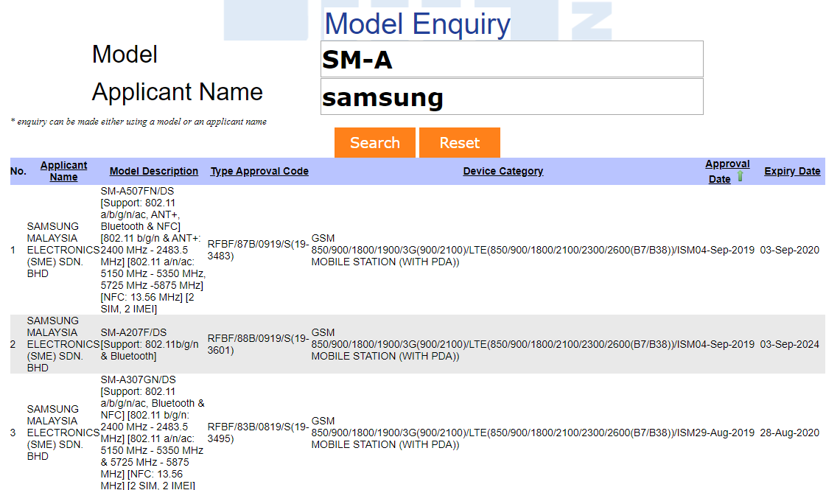Sort by Type Approval Code header

259,171
